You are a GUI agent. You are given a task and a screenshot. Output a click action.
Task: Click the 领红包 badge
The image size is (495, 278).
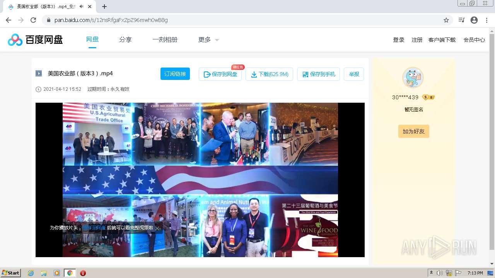point(238,67)
